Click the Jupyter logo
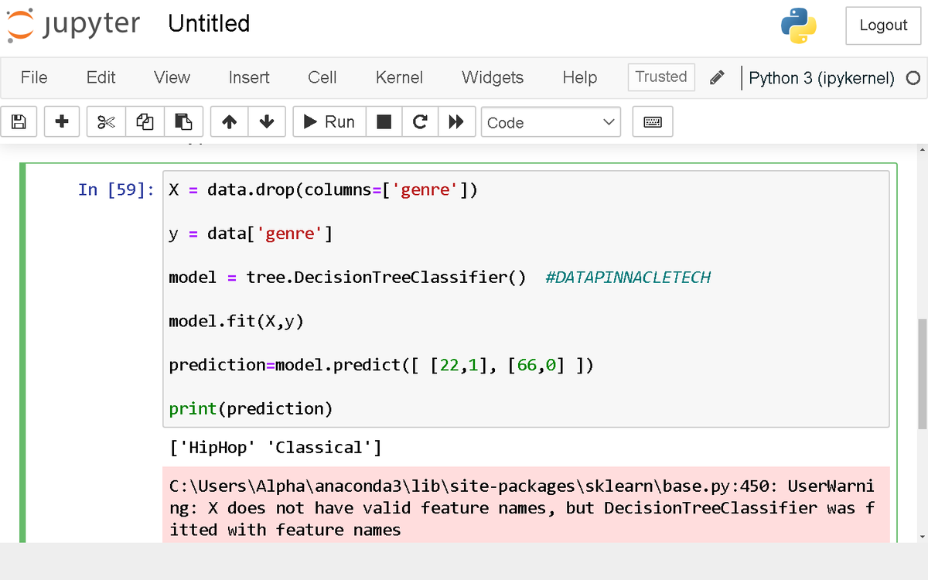The width and height of the screenshot is (928, 580). [73, 24]
